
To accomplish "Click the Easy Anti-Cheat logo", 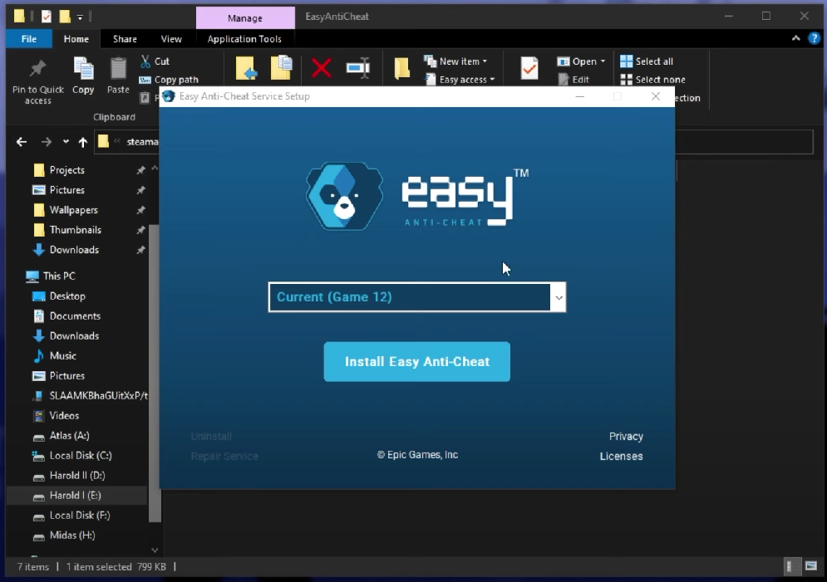I will [x=343, y=197].
